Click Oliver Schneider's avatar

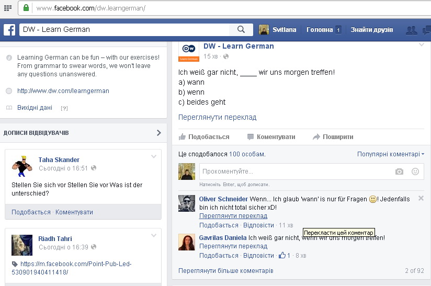[187, 203]
